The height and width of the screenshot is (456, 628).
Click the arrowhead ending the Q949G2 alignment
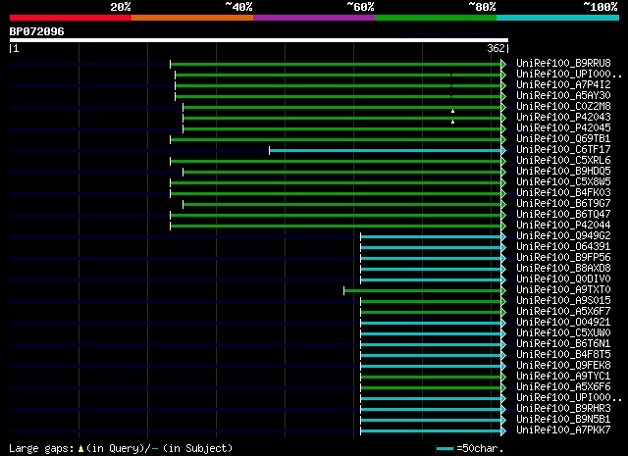pyautogui.click(x=503, y=237)
